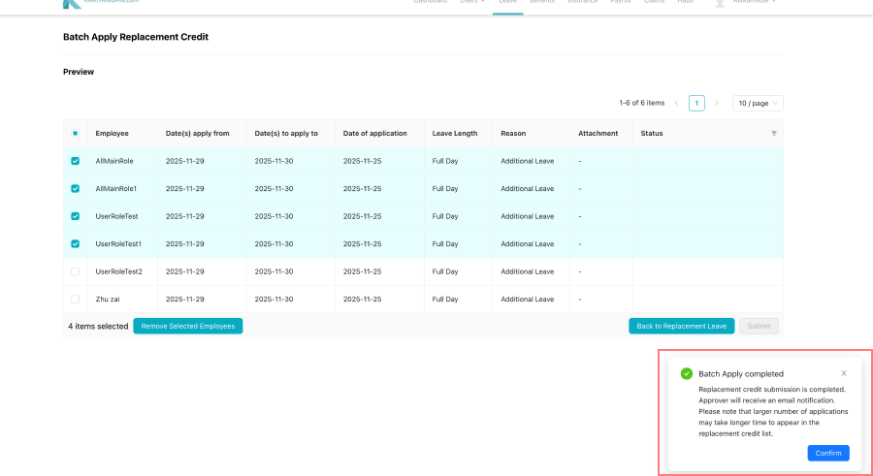Toggle the select-all header checkbox

pyautogui.click(x=76, y=134)
